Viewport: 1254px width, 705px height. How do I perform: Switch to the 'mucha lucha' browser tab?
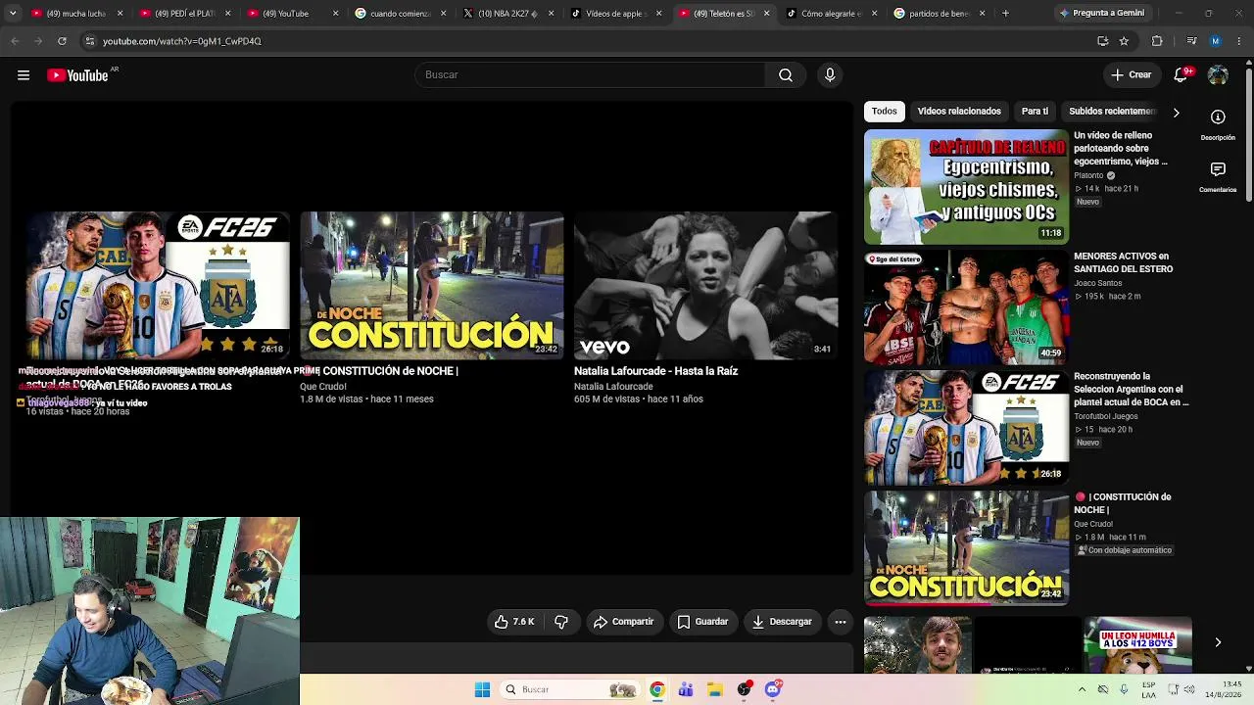point(78,14)
